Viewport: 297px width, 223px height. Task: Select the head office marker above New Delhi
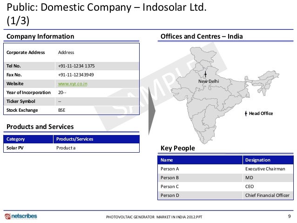point(205,74)
